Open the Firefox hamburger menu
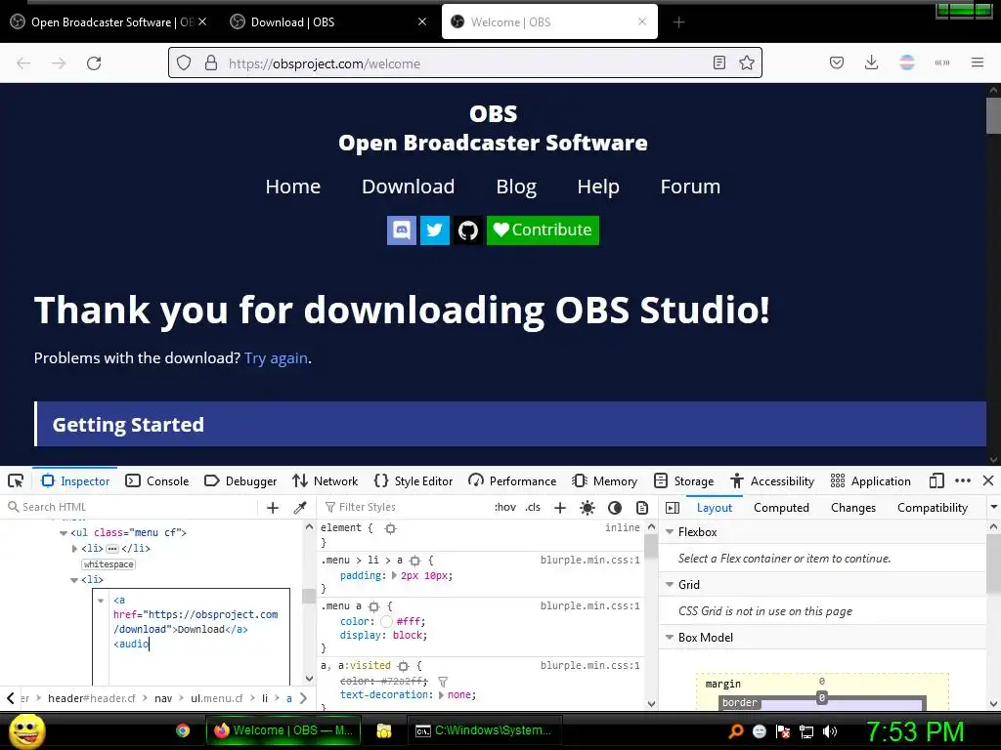This screenshot has height=750, width=1001. pos(977,62)
